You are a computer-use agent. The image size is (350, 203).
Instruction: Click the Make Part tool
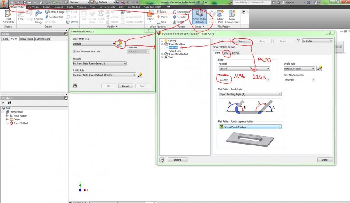[220, 17]
